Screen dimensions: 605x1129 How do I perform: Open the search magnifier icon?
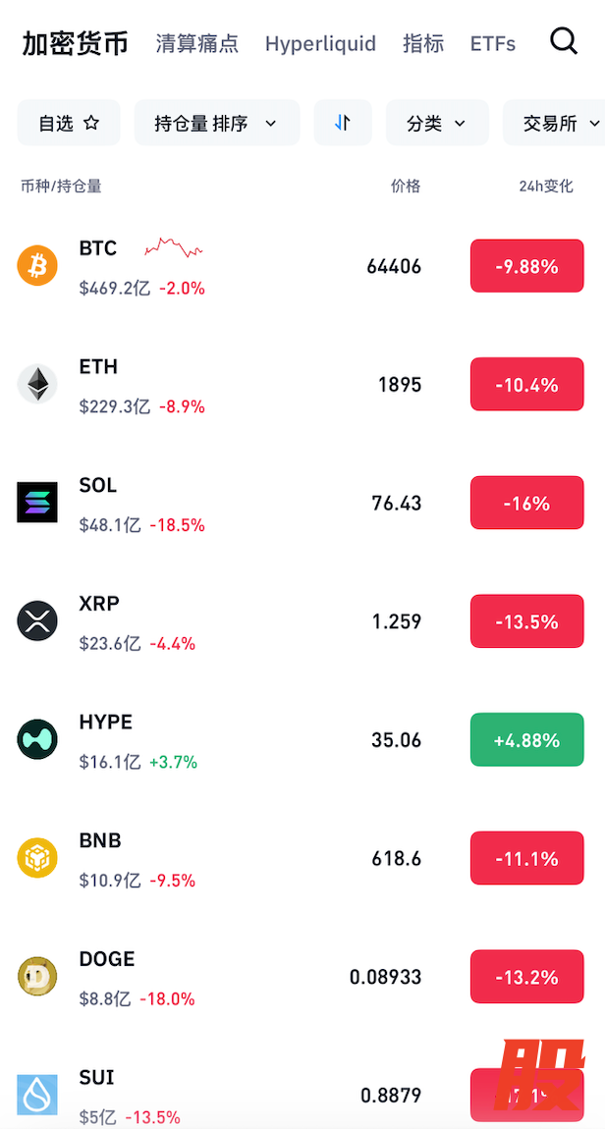[x=563, y=41]
